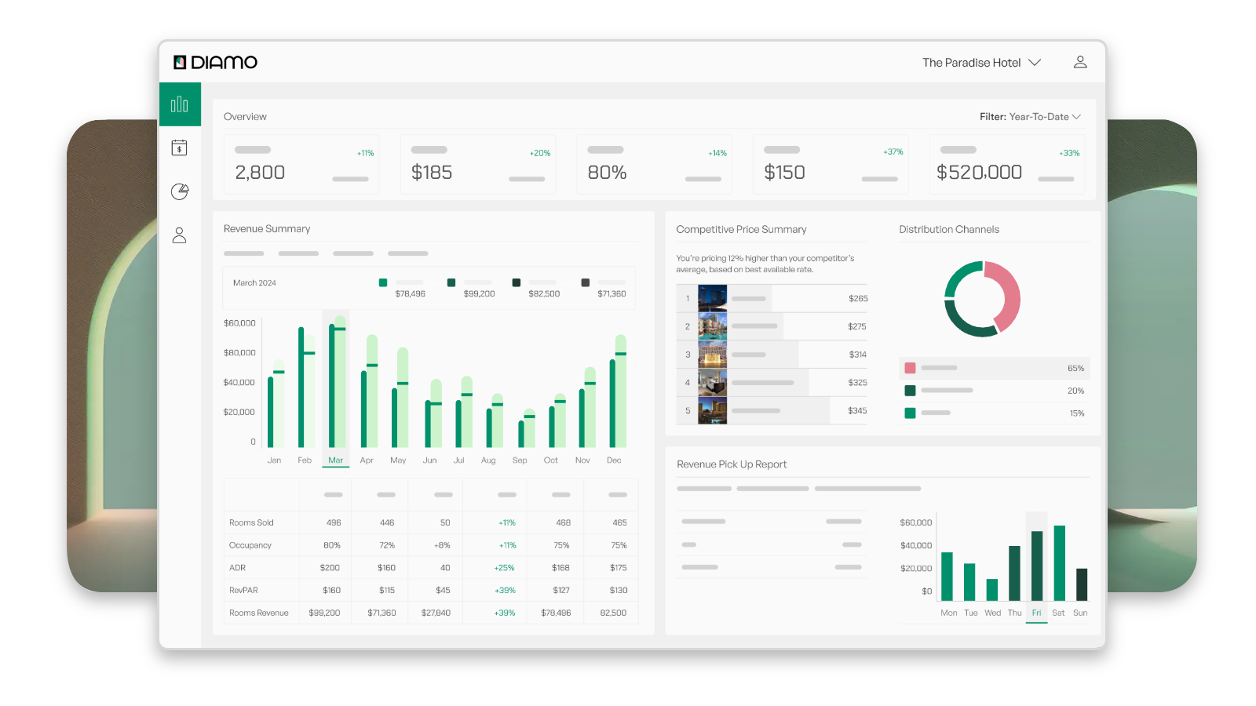Select the analytics bar chart icon in sidebar

(180, 104)
